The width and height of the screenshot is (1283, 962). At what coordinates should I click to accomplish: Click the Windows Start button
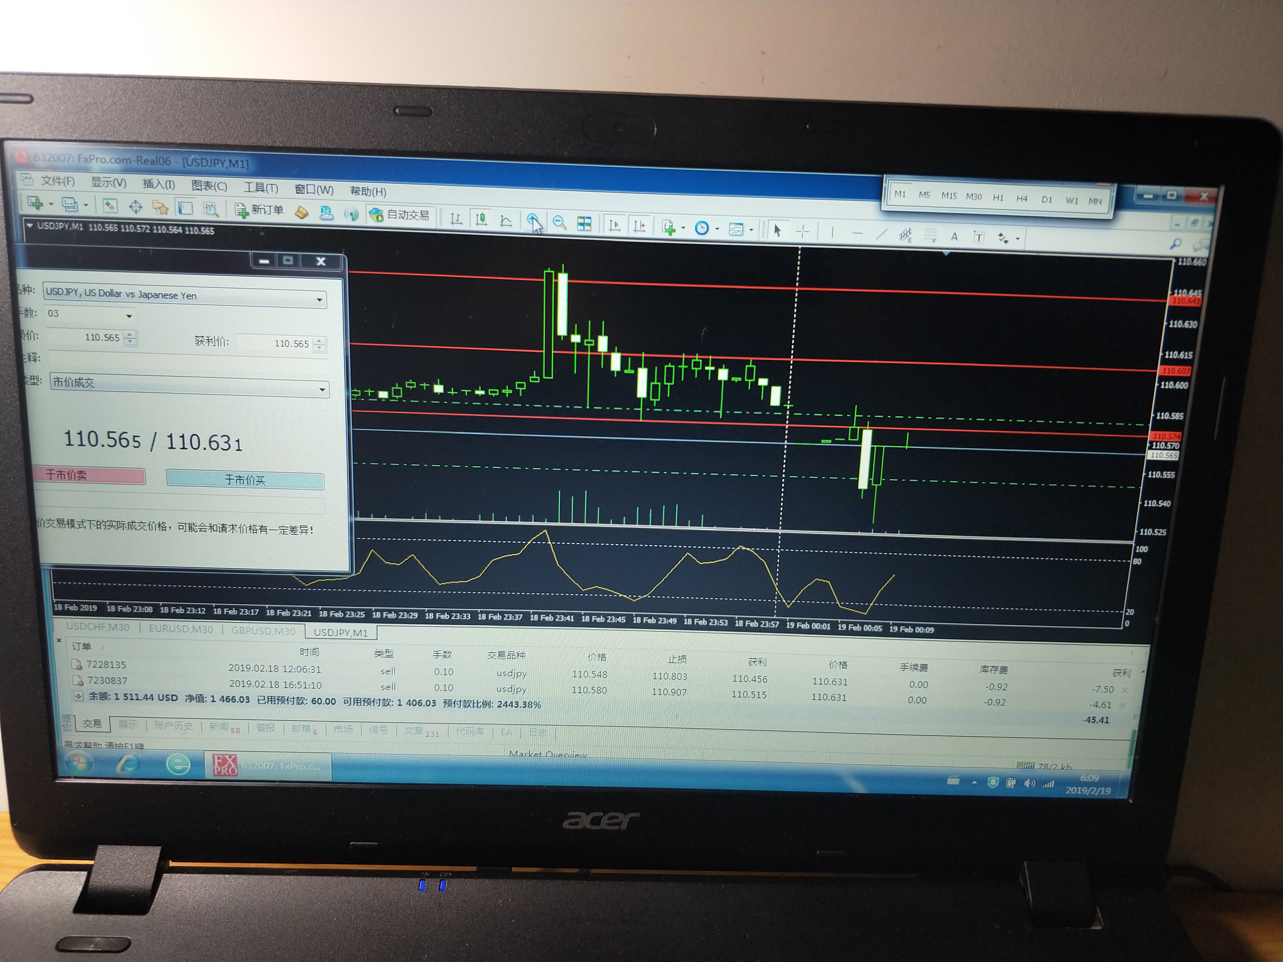(79, 762)
